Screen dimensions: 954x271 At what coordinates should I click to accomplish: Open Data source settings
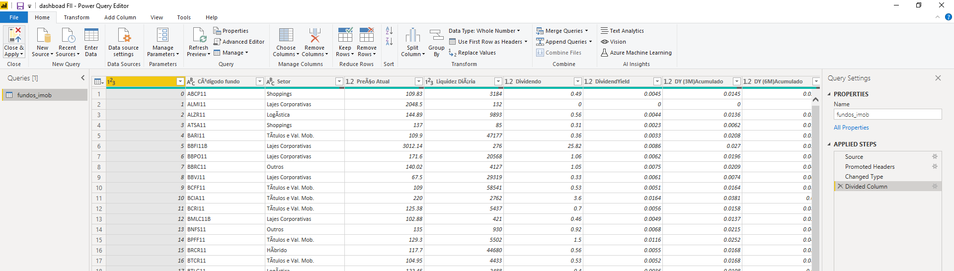(x=123, y=35)
